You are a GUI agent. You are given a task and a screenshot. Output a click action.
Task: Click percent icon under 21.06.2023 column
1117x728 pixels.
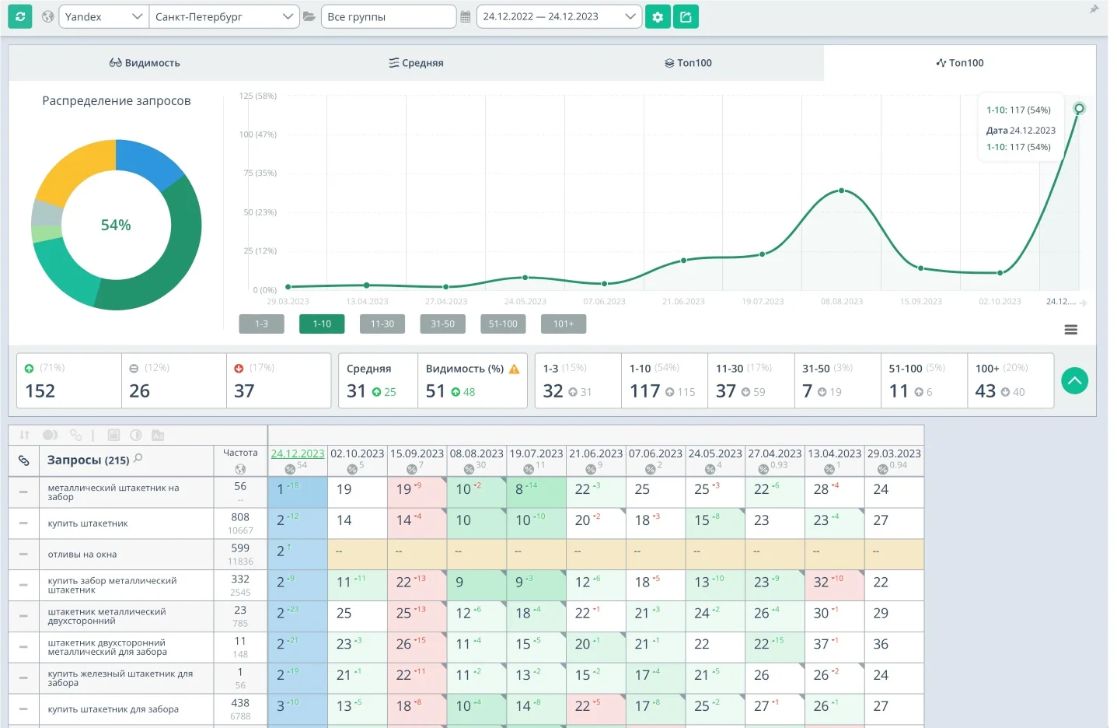click(590, 469)
